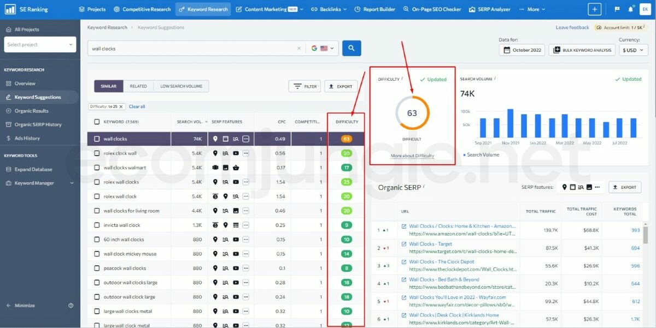Check the box for rolex clock wall
Image resolution: width=656 pixels, height=328 pixels.
97,153
